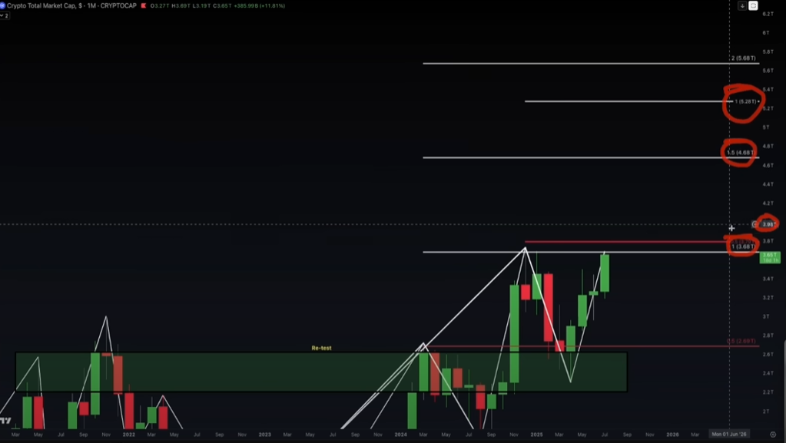
Task: Click the 2T price scale value
Action: (765, 412)
